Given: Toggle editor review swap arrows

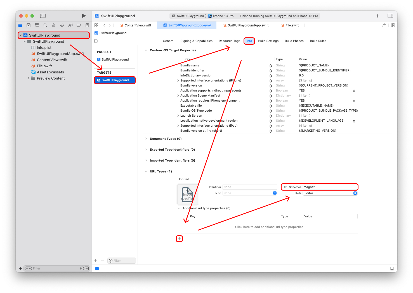Looking at the screenshot, I should pos(384,25).
